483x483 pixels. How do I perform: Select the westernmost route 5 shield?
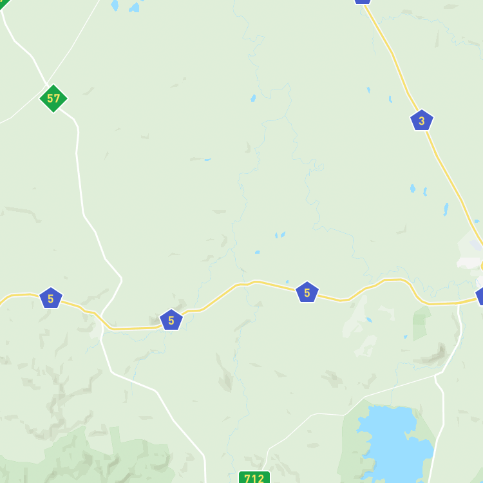[51, 298]
